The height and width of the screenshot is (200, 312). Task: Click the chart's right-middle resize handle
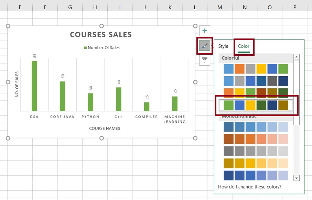click(x=195, y=82)
